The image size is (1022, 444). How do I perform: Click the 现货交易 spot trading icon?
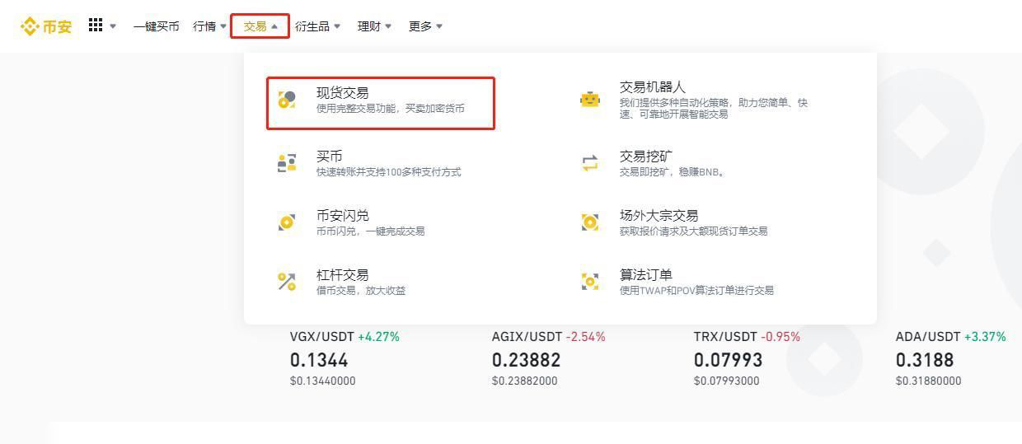(287, 100)
